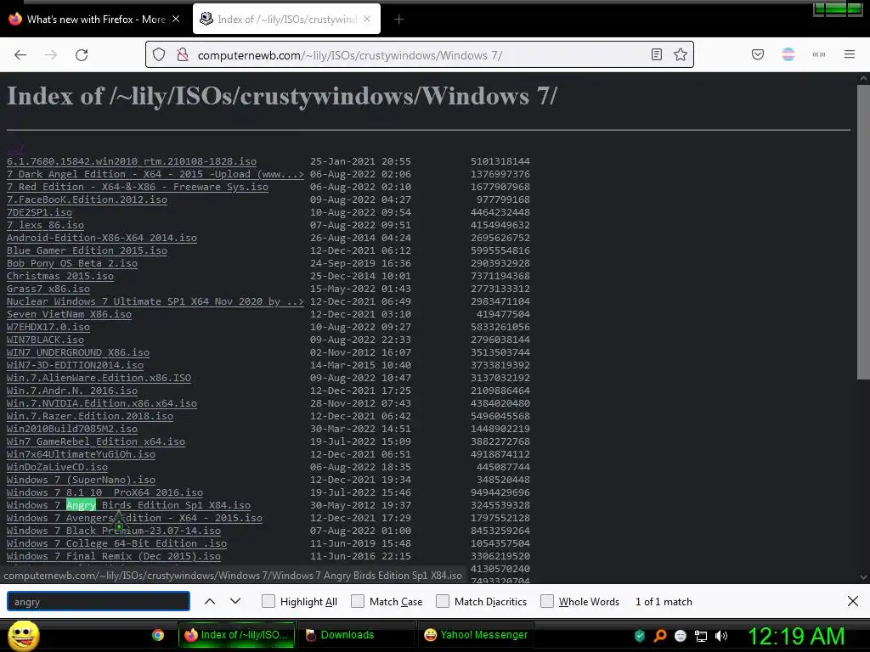870x652 pixels.
Task: Bookmark this page with the star
Action: click(x=681, y=54)
